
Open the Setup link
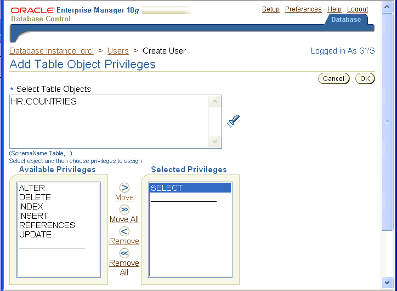tap(271, 9)
